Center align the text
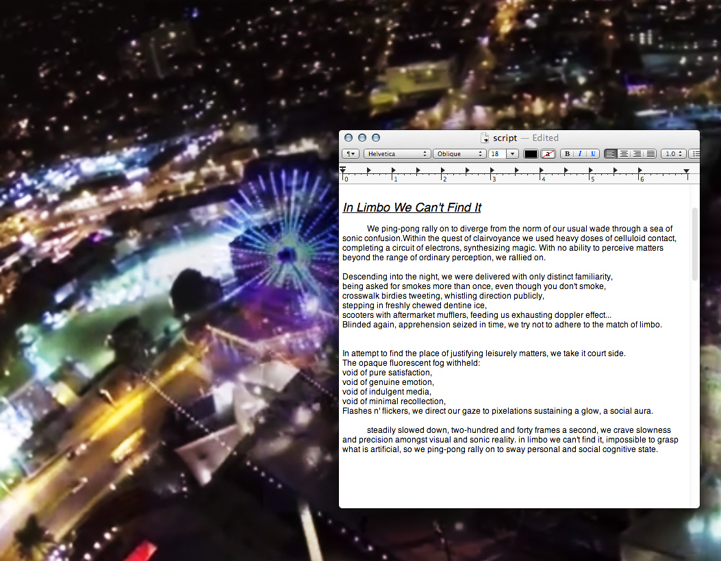 [624, 154]
